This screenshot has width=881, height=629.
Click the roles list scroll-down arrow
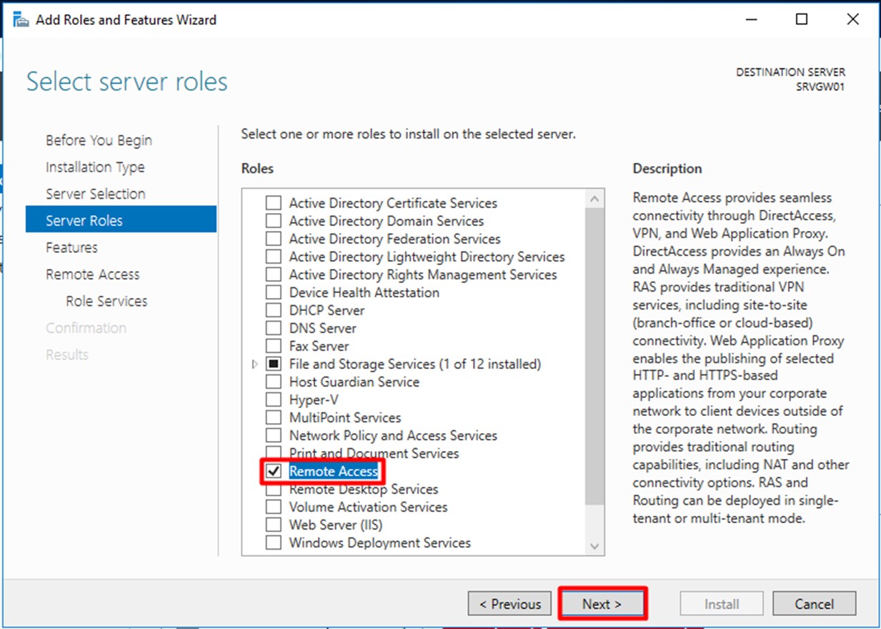[x=594, y=547]
